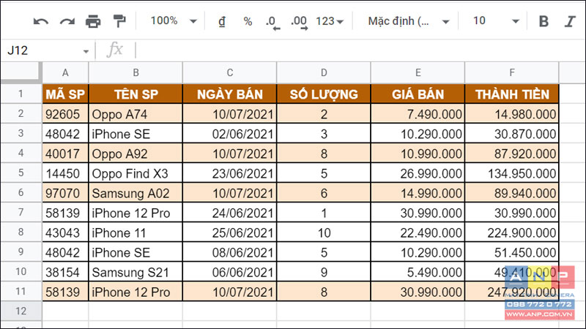Select the iPhone 11 cell
The height and width of the screenshot is (329, 586).
[136, 232]
